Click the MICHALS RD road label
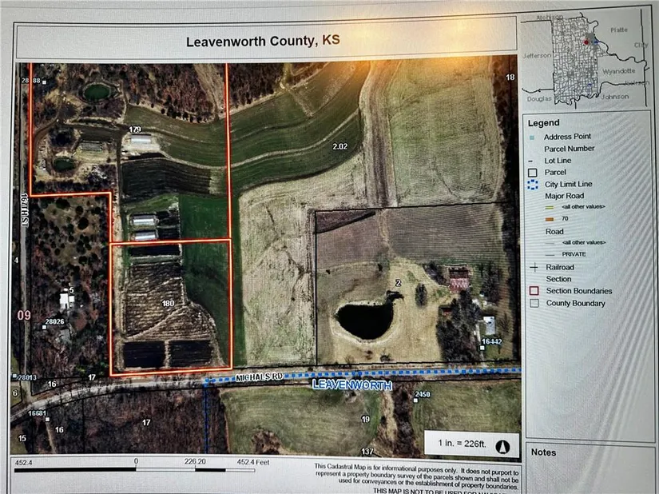Screen dimensions: 659x494 (x=260, y=374)
